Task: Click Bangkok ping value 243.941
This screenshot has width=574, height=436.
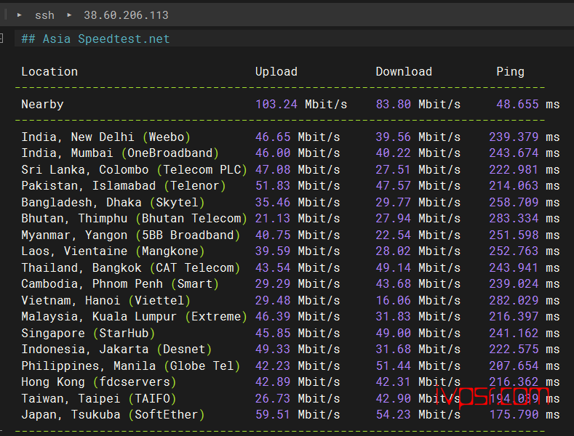Action: pyautogui.click(x=514, y=267)
